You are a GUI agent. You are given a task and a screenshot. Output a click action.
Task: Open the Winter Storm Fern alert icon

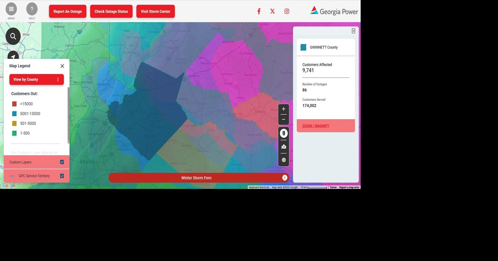pos(285,178)
